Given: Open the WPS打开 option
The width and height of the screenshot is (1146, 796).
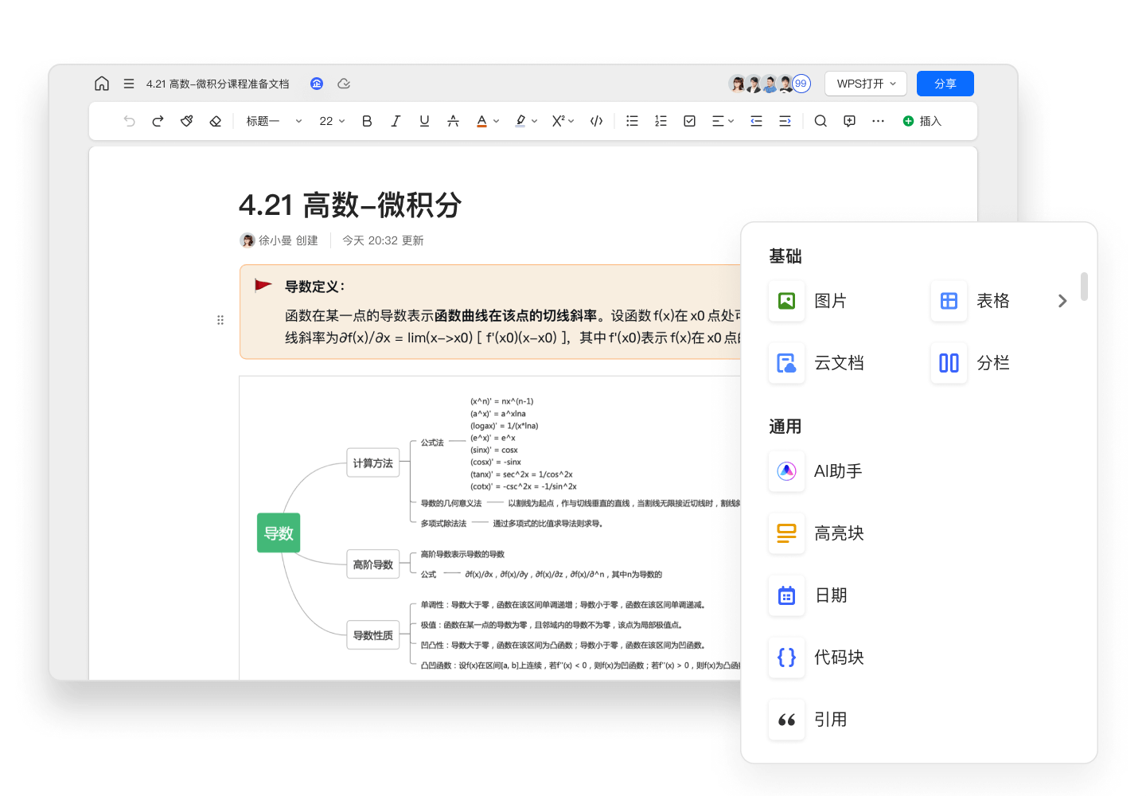Looking at the screenshot, I should pyautogui.click(x=865, y=83).
